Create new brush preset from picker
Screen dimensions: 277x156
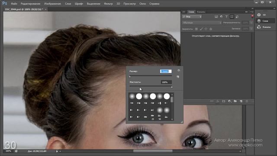[x=178, y=77]
